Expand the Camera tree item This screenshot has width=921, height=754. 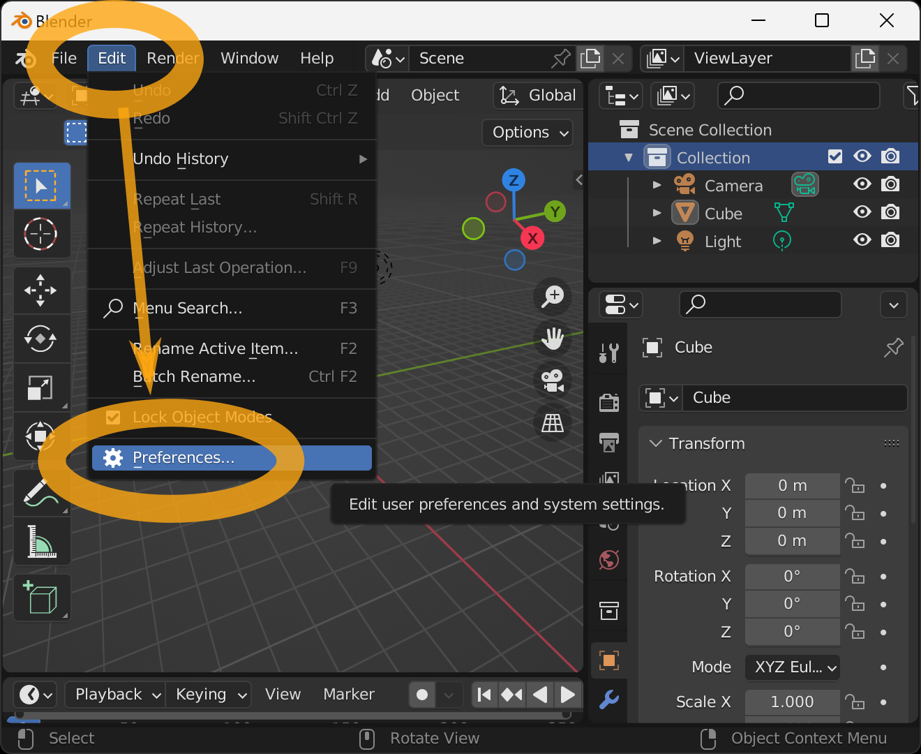[657, 185]
